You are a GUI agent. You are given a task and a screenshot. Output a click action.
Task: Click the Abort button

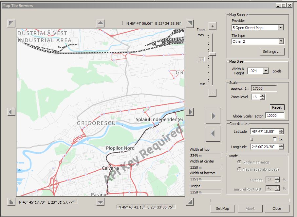pyautogui.click(x=250, y=209)
